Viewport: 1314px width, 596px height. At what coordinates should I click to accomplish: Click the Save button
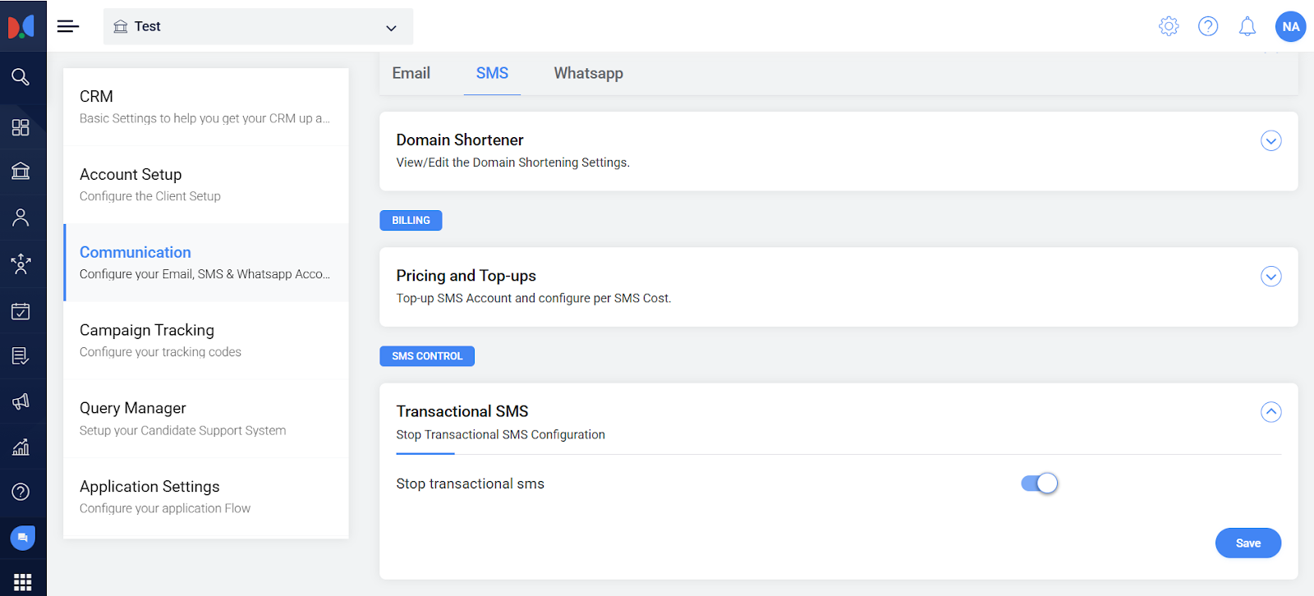[1247, 543]
